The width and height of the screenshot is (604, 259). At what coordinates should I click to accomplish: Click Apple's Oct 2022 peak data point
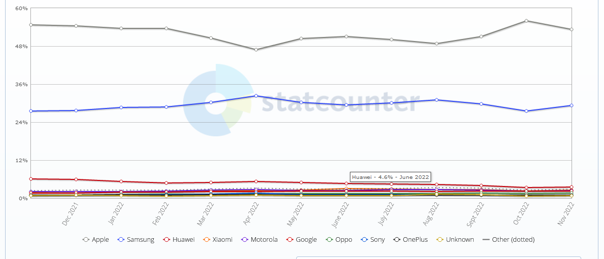[x=526, y=21]
